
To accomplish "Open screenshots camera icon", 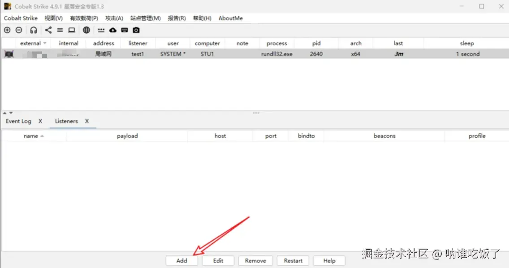I will click(x=136, y=30).
